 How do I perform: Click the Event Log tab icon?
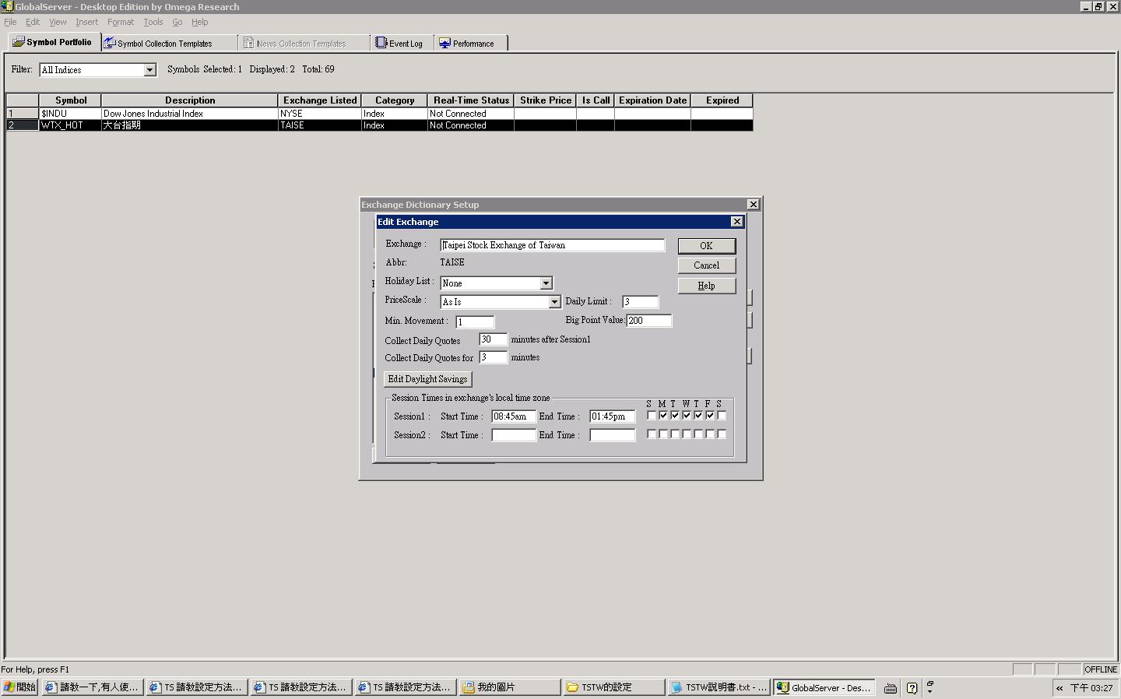coord(381,43)
